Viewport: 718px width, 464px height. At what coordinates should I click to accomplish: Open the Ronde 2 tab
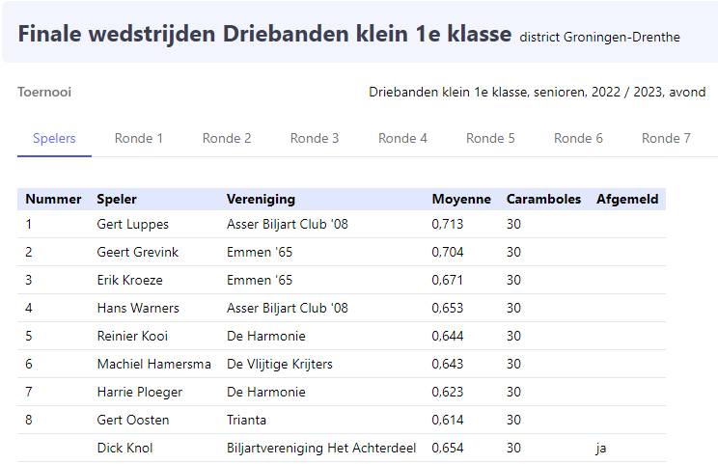(227, 138)
